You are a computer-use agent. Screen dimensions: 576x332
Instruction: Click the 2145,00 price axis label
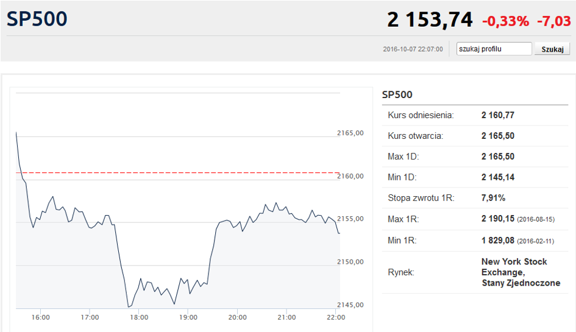click(x=350, y=305)
